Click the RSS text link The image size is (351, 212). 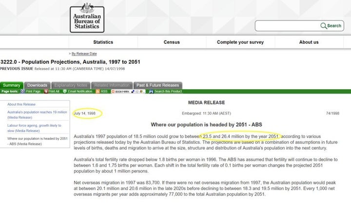pyautogui.click(x=104, y=91)
